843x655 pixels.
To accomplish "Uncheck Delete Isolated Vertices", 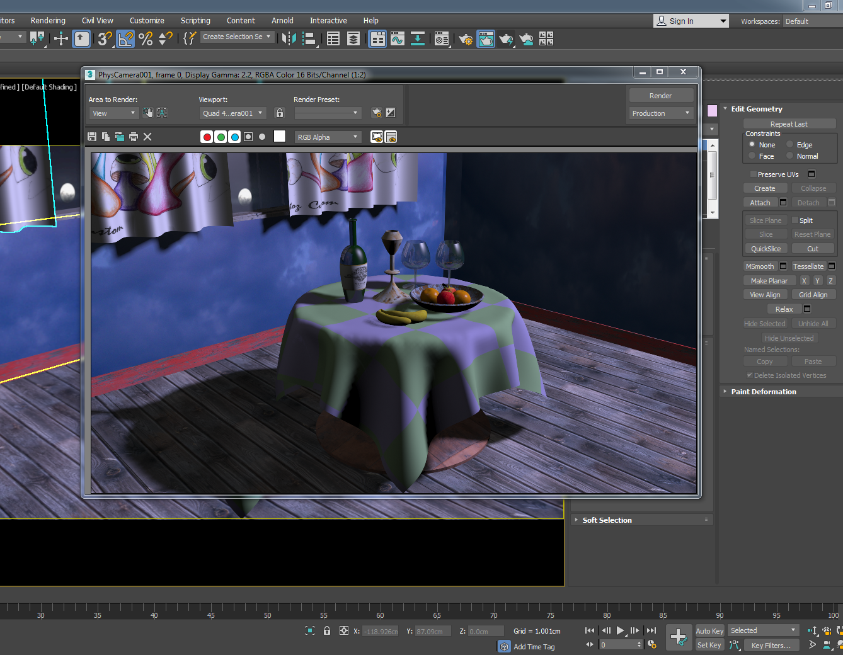I will tap(750, 375).
